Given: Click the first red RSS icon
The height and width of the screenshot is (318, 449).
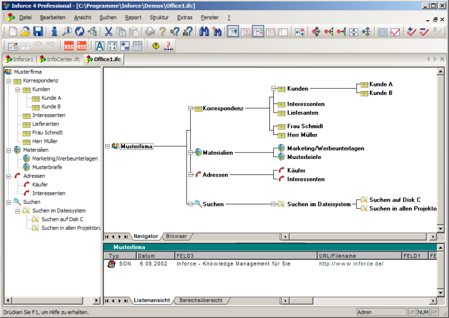Looking at the screenshot, I should tap(69, 46).
